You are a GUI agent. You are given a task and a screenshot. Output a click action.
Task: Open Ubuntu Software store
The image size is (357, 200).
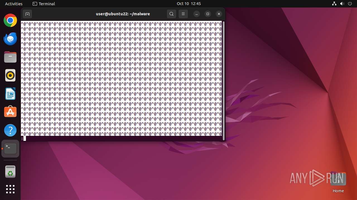10,112
